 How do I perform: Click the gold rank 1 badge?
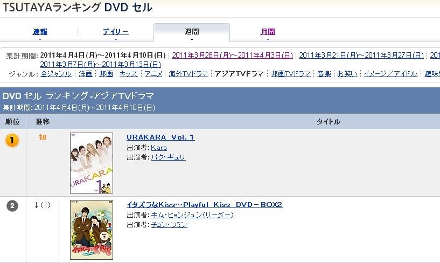(12, 140)
